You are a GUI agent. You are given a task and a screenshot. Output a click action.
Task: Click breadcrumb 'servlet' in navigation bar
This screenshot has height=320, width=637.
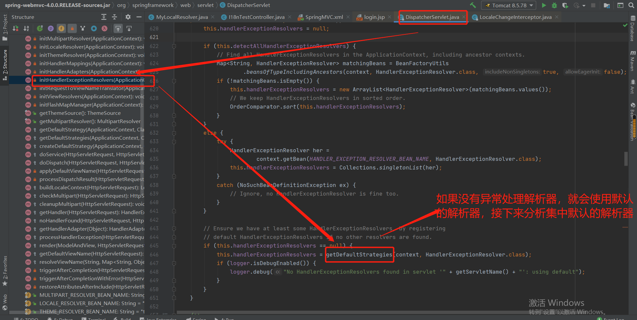(205, 5)
